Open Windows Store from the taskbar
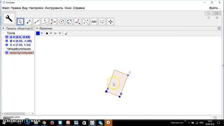Screen dimensions: 224x126 84,122
